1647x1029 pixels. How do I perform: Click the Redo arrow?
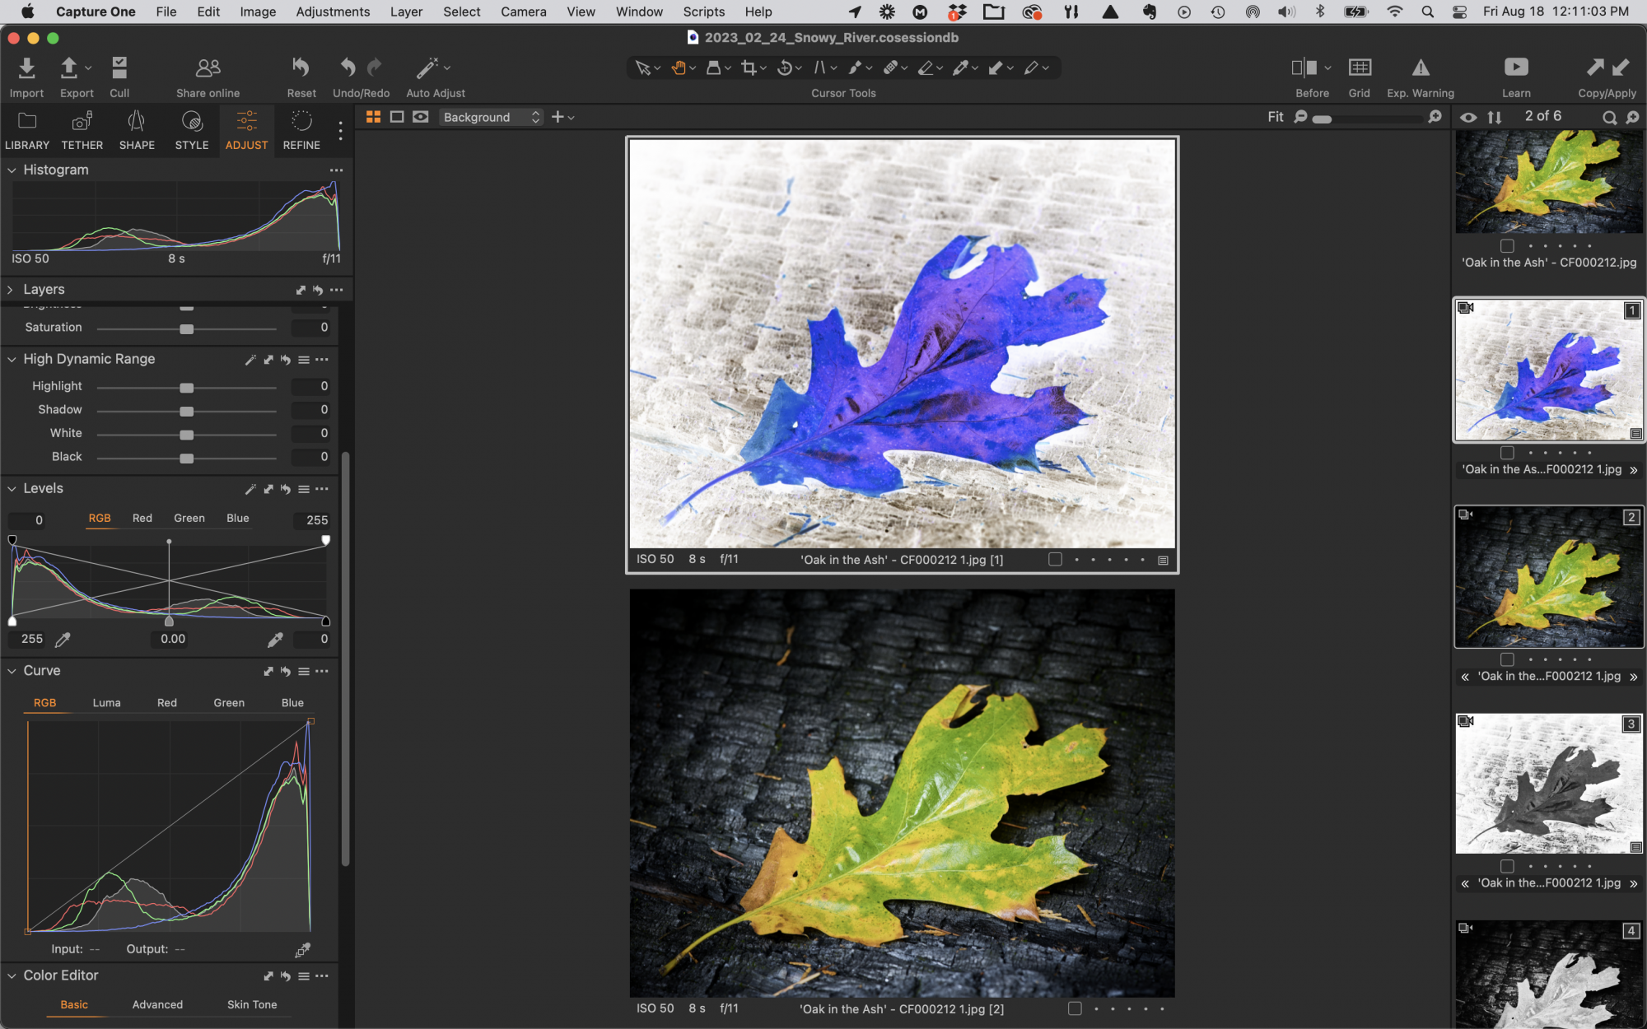pos(375,68)
